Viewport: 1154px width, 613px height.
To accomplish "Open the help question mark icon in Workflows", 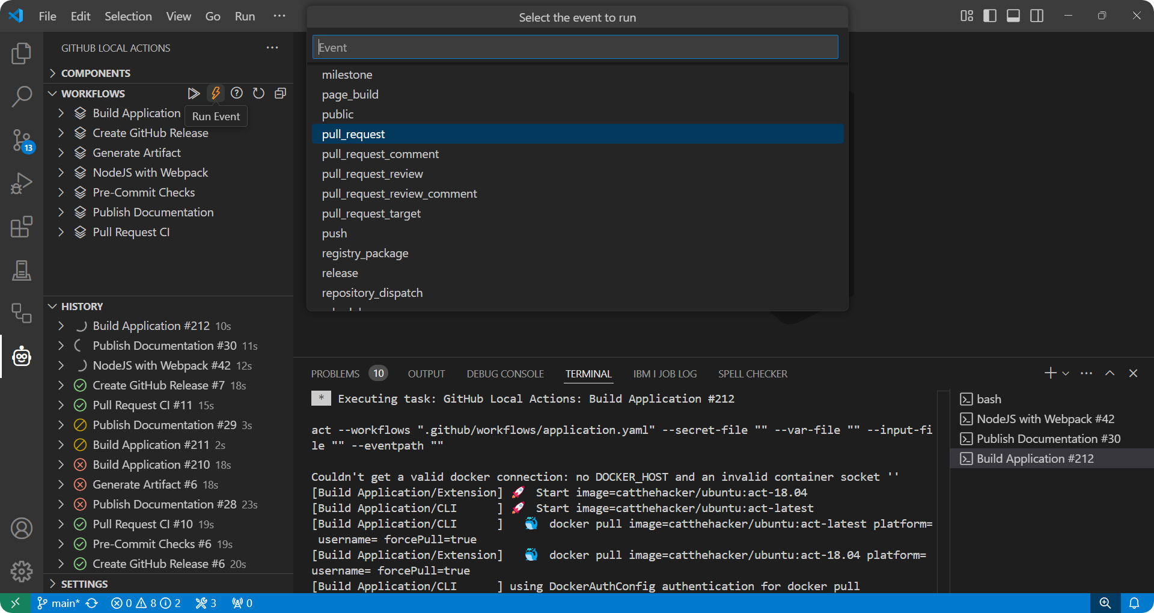I will pyautogui.click(x=237, y=93).
